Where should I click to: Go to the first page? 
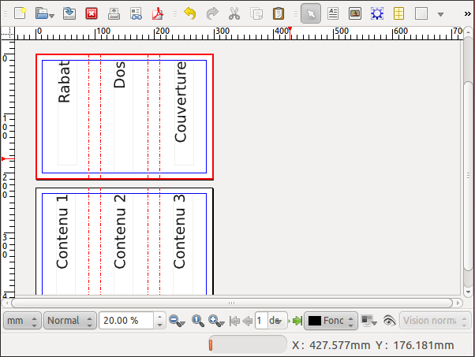click(234, 321)
